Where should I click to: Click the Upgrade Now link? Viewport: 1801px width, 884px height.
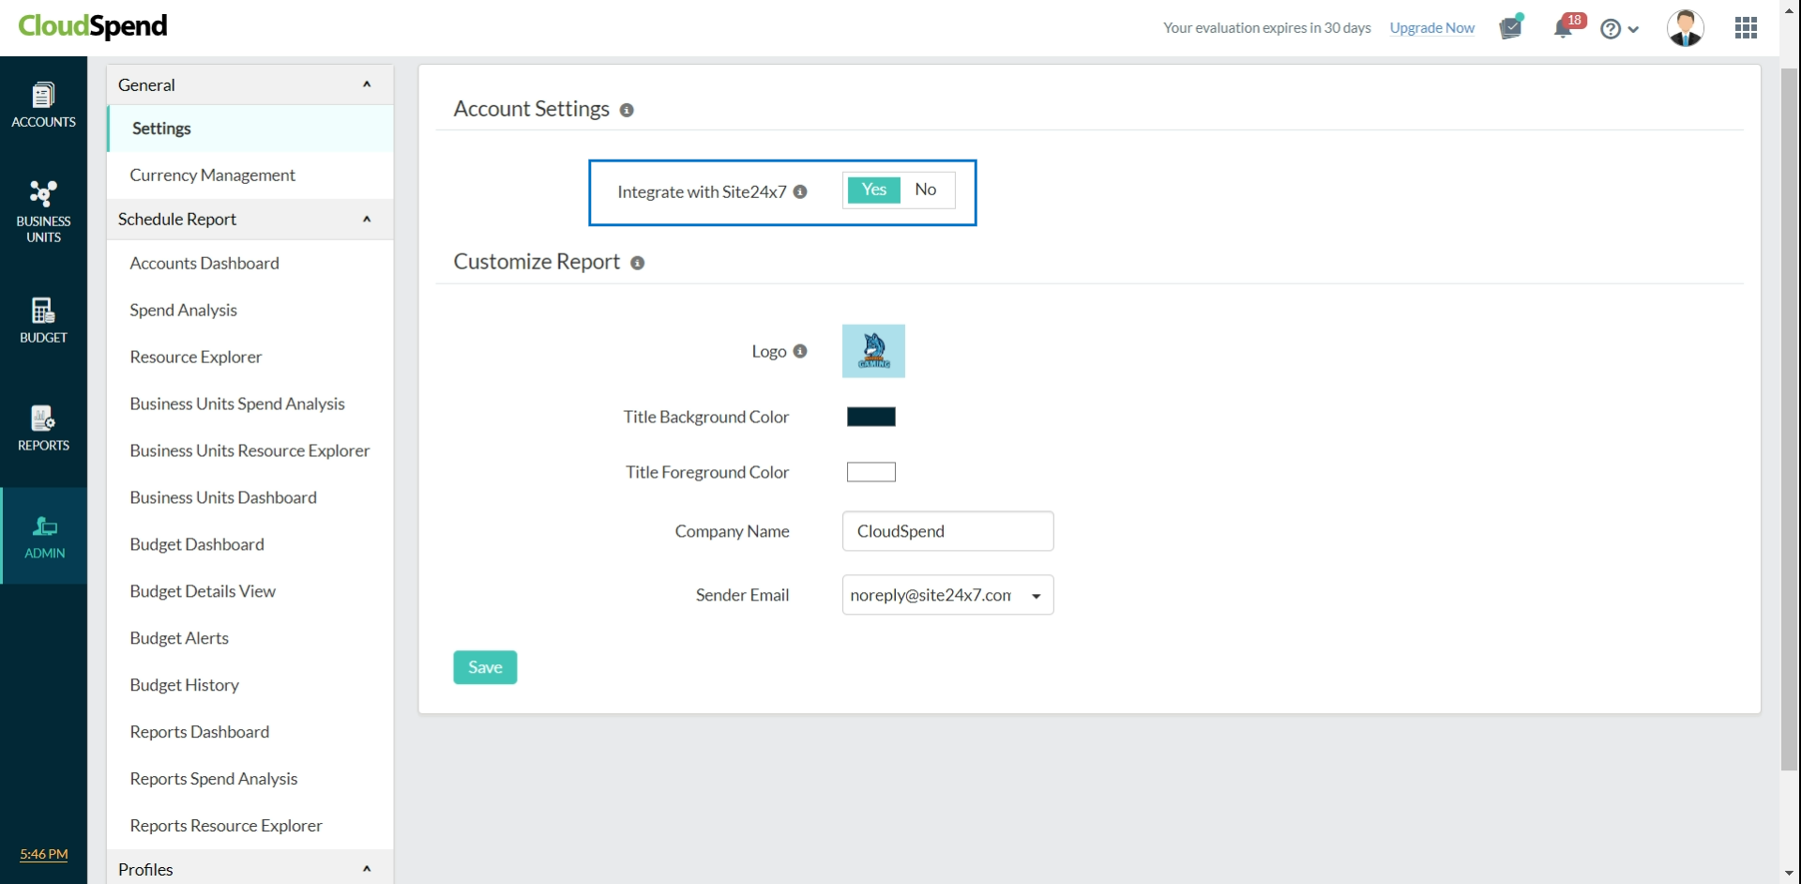tap(1431, 28)
